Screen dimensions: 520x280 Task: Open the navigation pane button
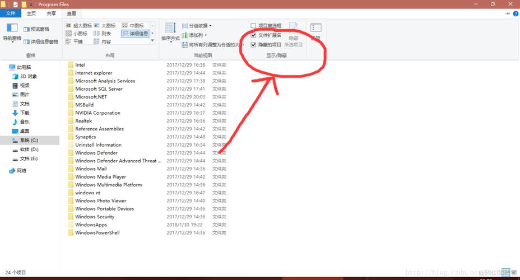(x=12, y=33)
